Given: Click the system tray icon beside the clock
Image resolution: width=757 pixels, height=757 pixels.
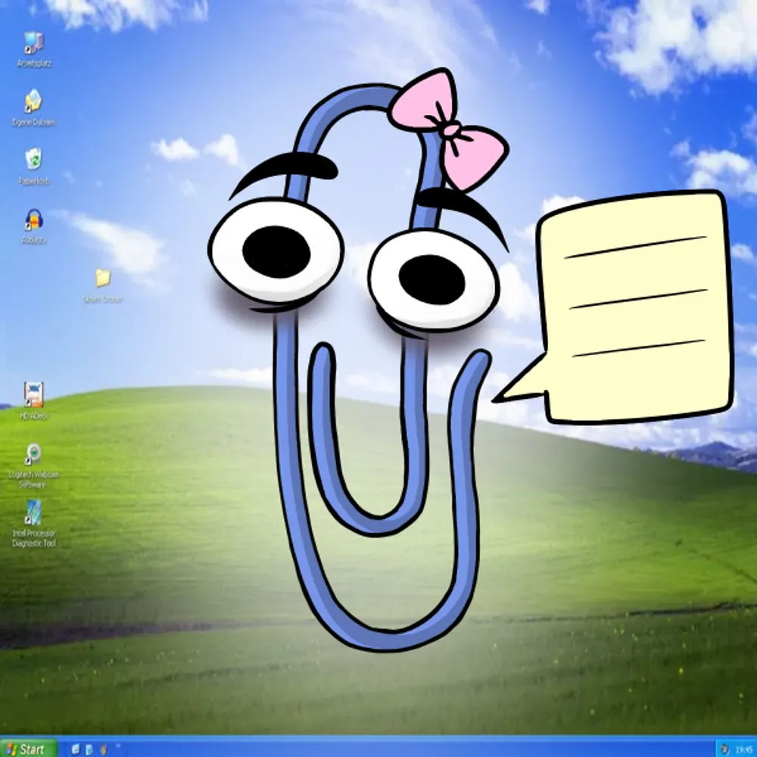Looking at the screenshot, I should 724,749.
